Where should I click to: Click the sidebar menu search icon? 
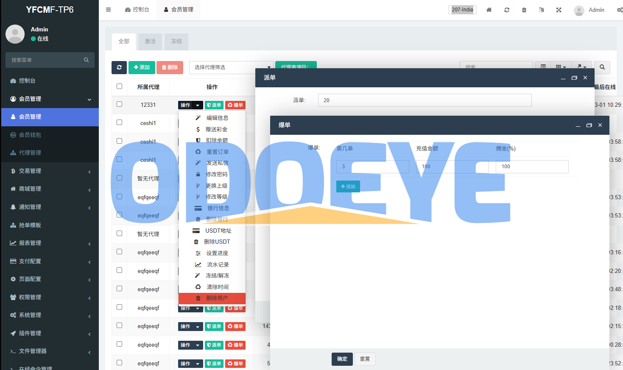coord(87,60)
